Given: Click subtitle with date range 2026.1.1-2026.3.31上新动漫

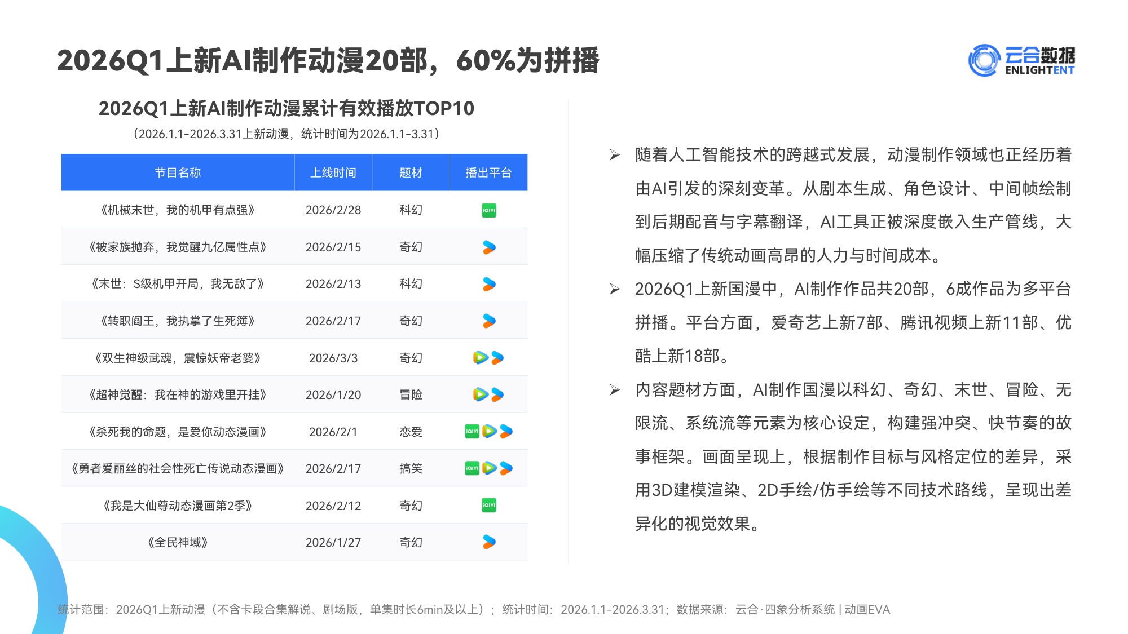Looking at the screenshot, I should click(x=286, y=134).
